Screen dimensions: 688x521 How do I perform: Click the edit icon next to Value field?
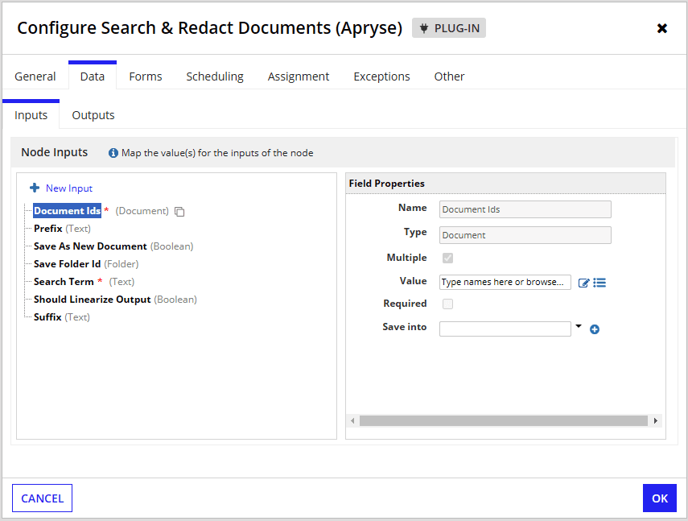coord(584,283)
